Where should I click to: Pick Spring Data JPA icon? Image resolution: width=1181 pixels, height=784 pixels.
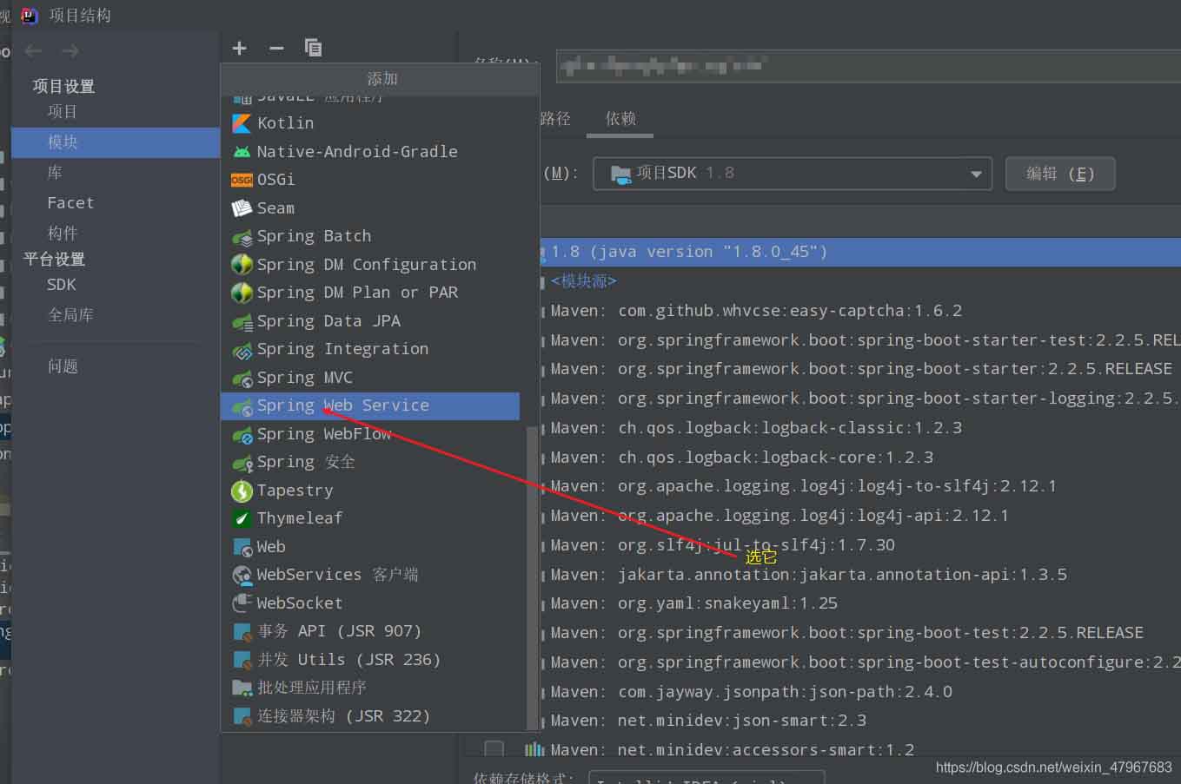pos(242,321)
